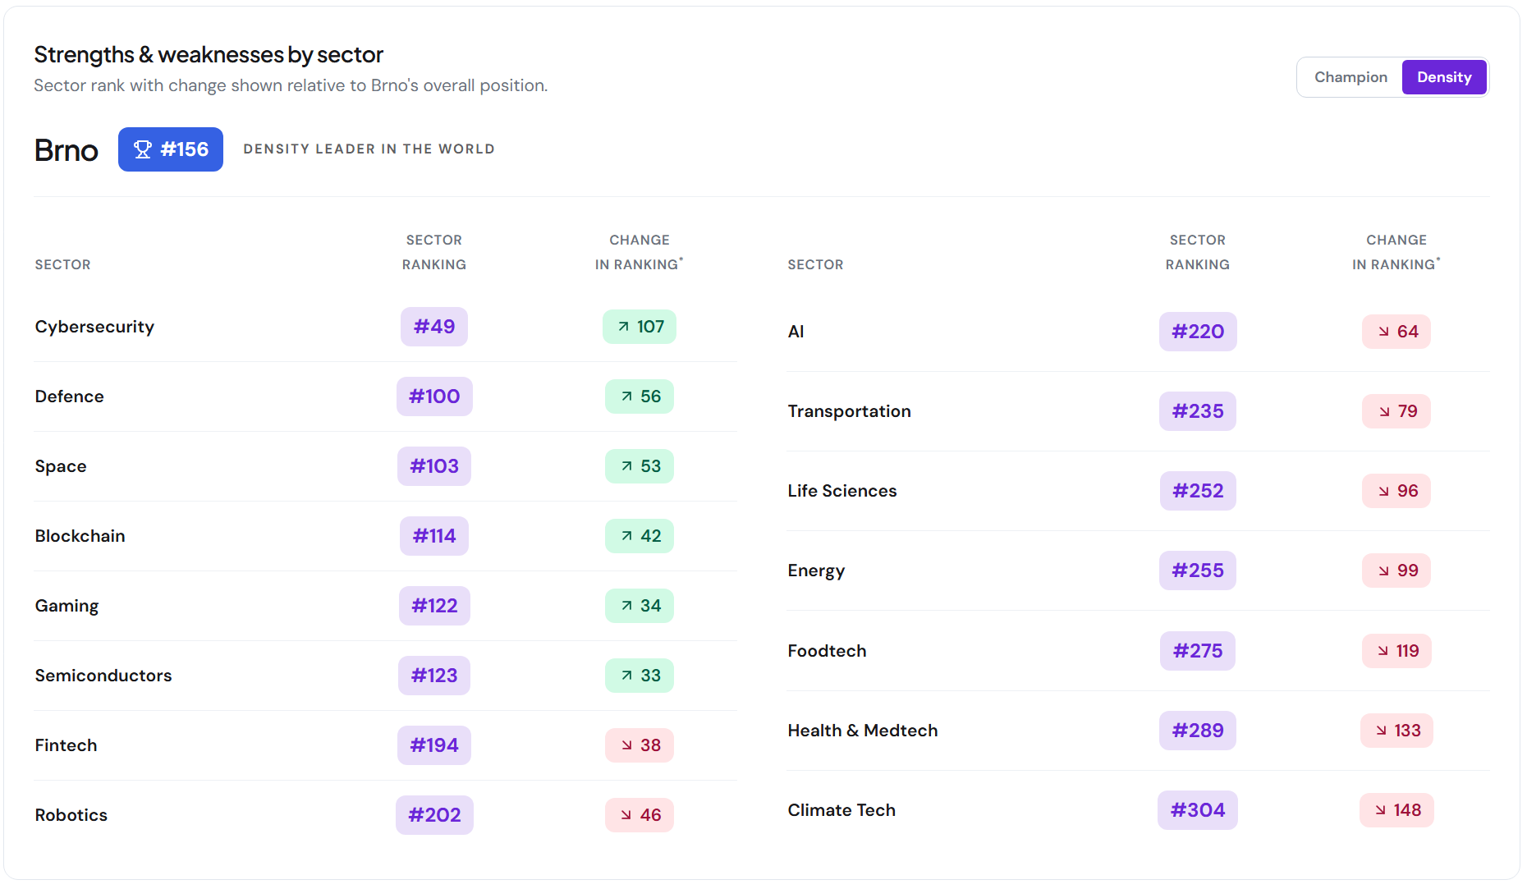The image size is (1527, 889).
Task: Click the Robotics #202 ranking badge
Action: click(434, 815)
